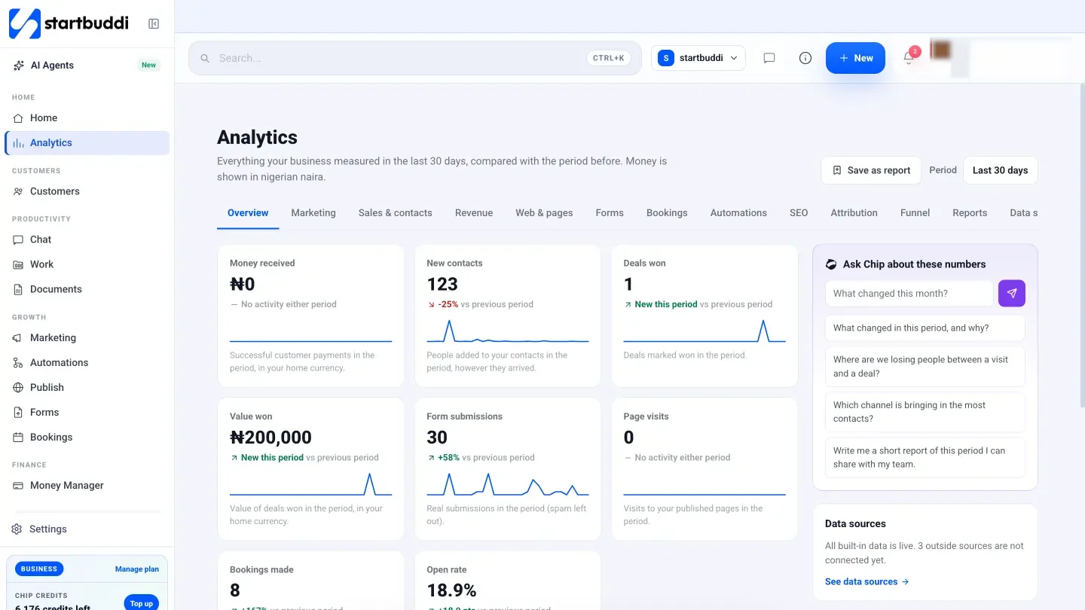Open the SEO tab
The width and height of the screenshot is (1085, 610).
click(x=799, y=213)
